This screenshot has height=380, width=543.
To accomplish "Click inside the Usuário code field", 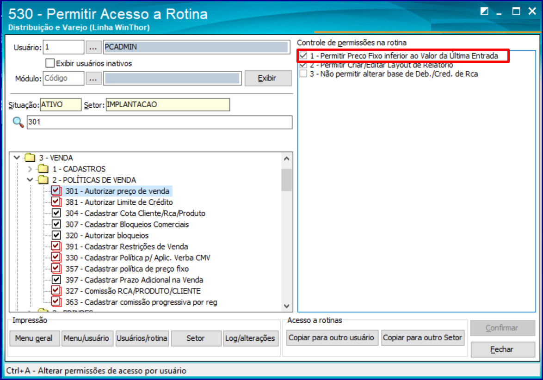I will (63, 47).
